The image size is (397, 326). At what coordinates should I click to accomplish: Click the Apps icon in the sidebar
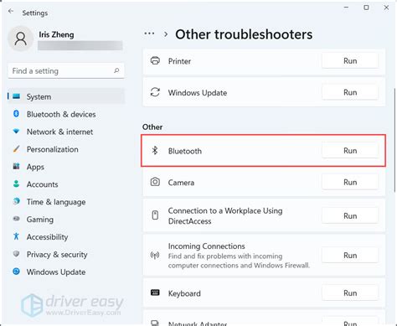point(17,167)
